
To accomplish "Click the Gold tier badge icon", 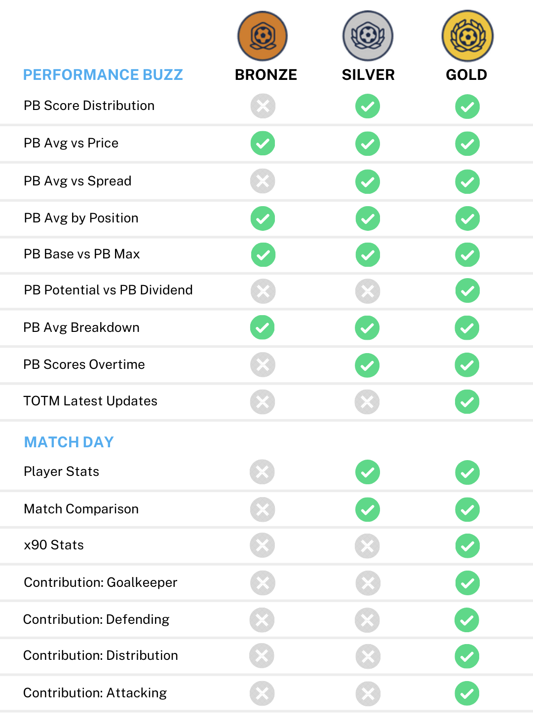I will pos(467,36).
